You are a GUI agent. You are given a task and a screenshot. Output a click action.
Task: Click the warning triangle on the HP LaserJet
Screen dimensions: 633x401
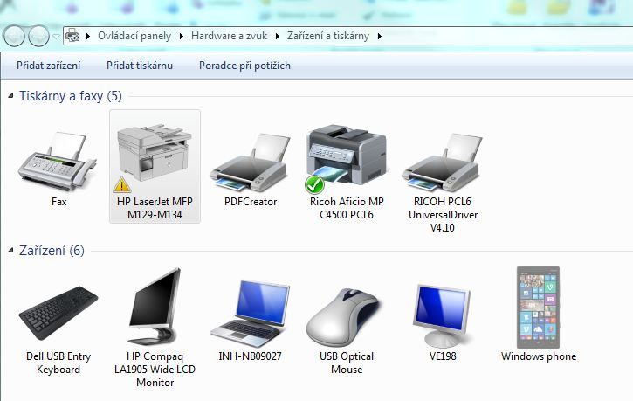point(121,184)
